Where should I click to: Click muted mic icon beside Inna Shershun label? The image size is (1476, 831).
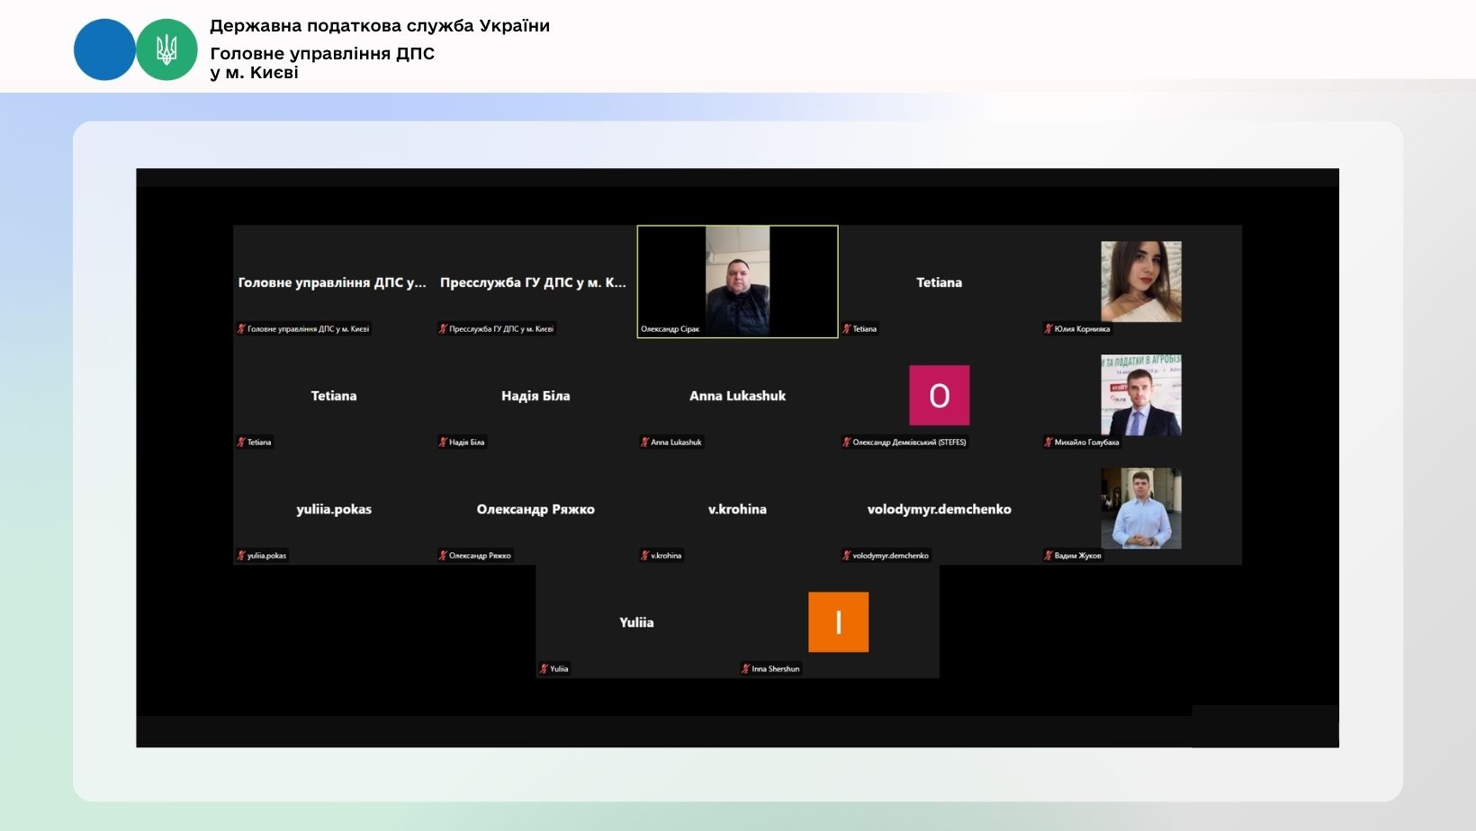coord(746,669)
